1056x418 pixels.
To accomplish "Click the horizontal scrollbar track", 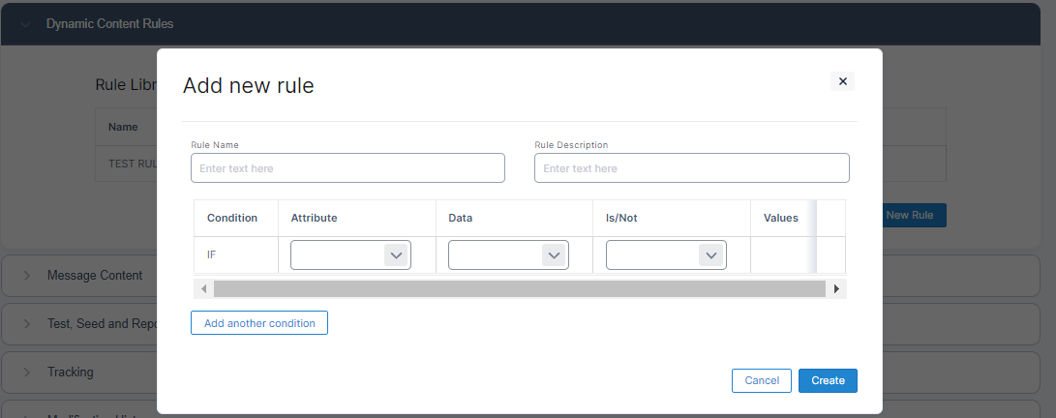I will [x=519, y=288].
